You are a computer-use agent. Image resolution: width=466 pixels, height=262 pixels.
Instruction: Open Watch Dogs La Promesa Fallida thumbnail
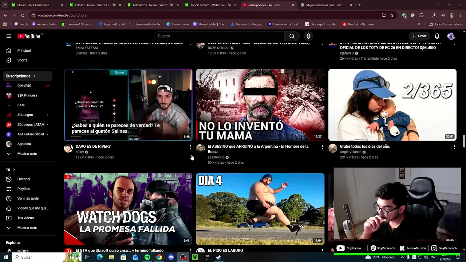click(128, 209)
